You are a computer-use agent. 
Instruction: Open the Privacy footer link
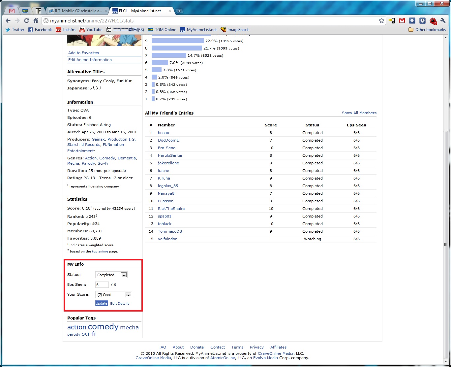tap(257, 347)
